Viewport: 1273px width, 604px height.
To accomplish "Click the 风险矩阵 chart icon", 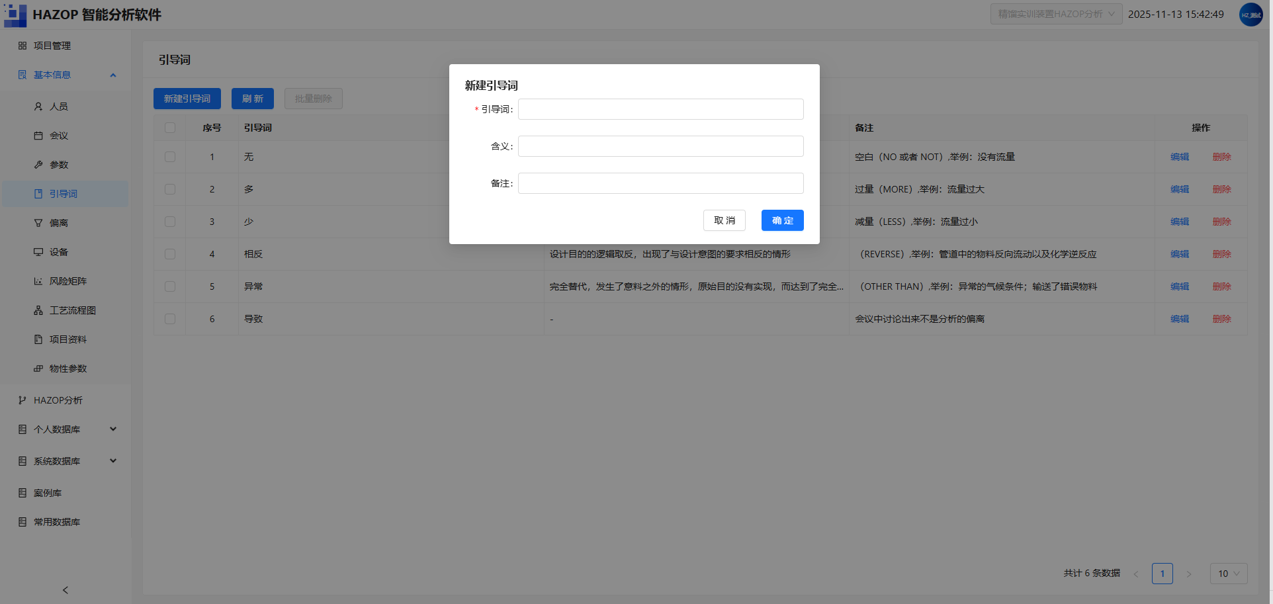I will pos(38,281).
